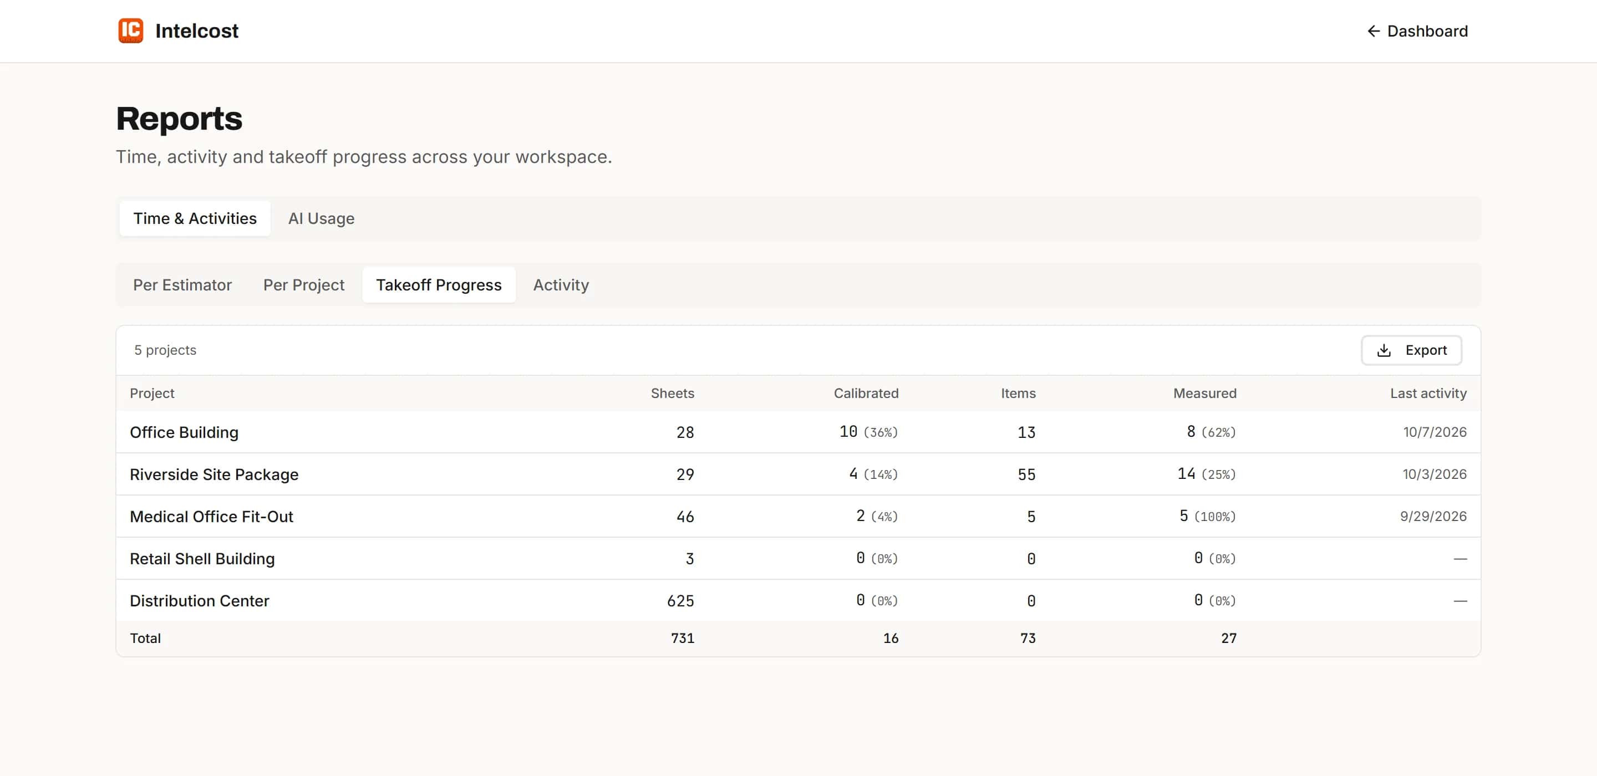This screenshot has width=1597, height=776.
Task: Click the Items column header
Action: tap(1018, 393)
